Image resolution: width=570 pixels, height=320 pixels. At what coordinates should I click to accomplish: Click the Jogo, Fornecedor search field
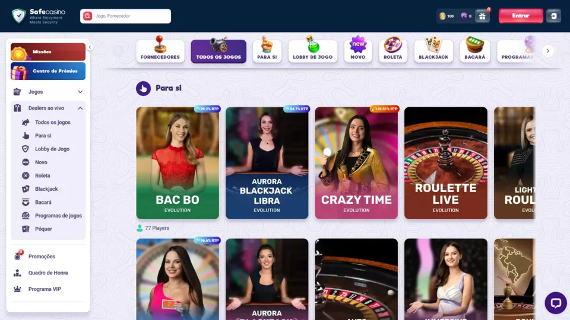point(125,16)
